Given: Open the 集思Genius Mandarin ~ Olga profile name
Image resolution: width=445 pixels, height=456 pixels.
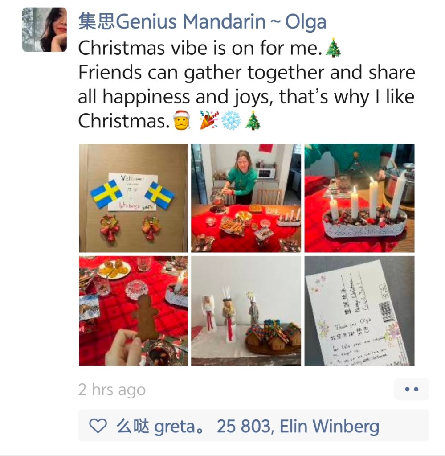Looking at the screenshot, I should pyautogui.click(x=202, y=21).
